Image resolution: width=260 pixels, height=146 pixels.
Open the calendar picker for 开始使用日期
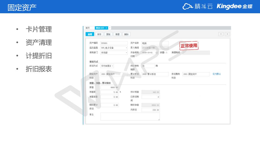tap(157, 53)
